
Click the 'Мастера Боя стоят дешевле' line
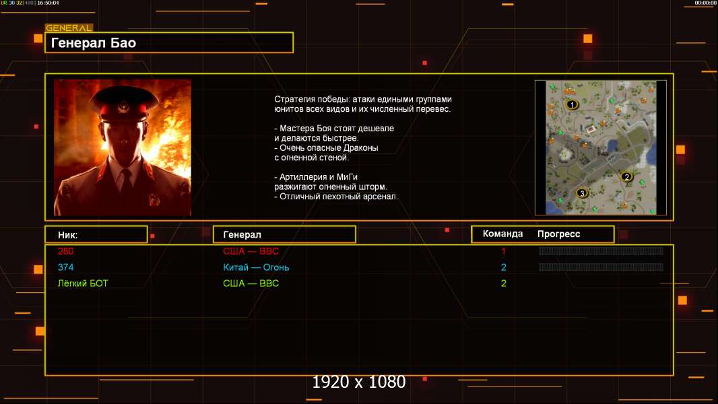tap(334, 129)
